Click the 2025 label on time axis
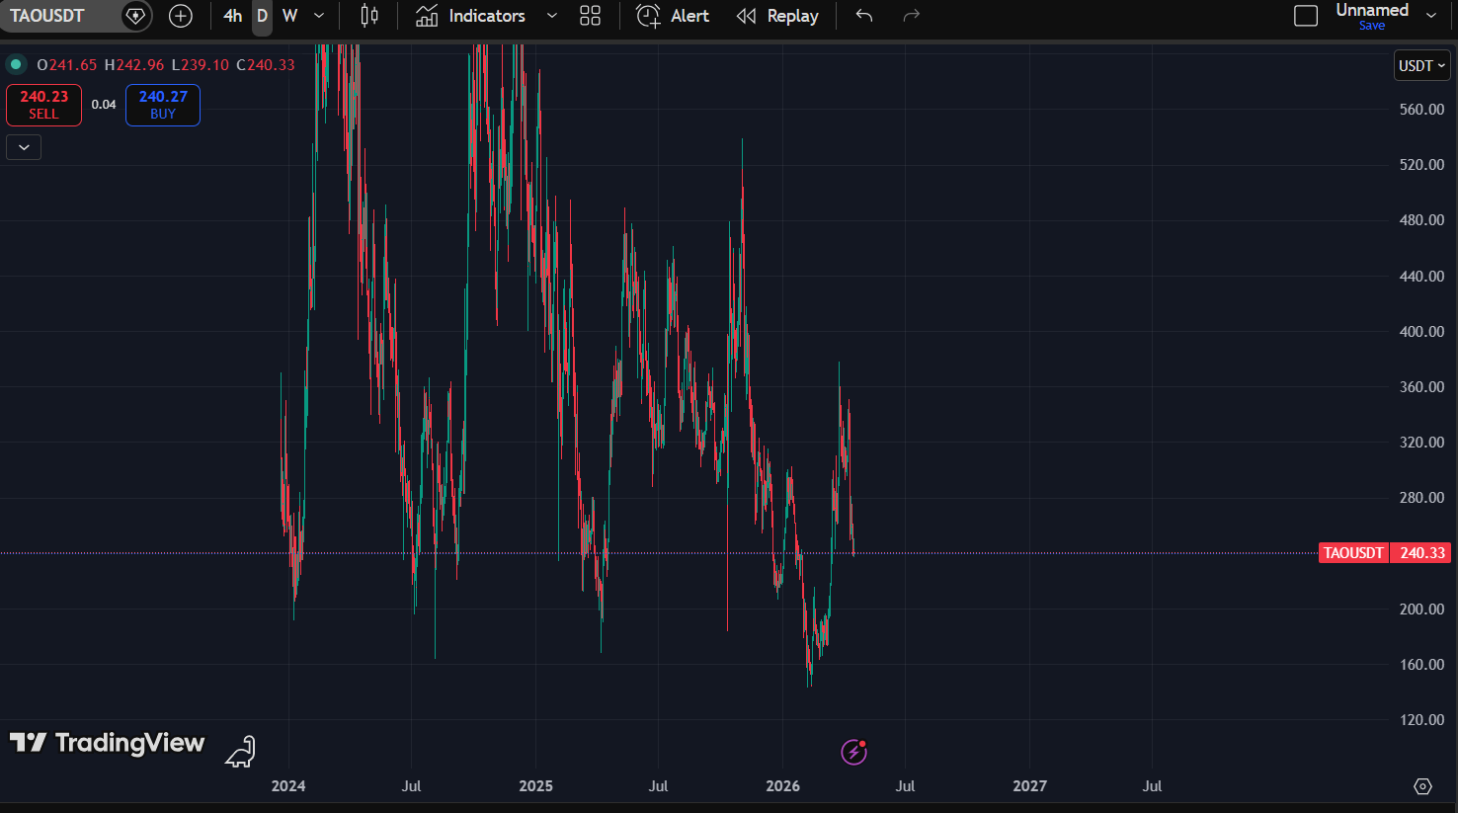 [x=535, y=786]
